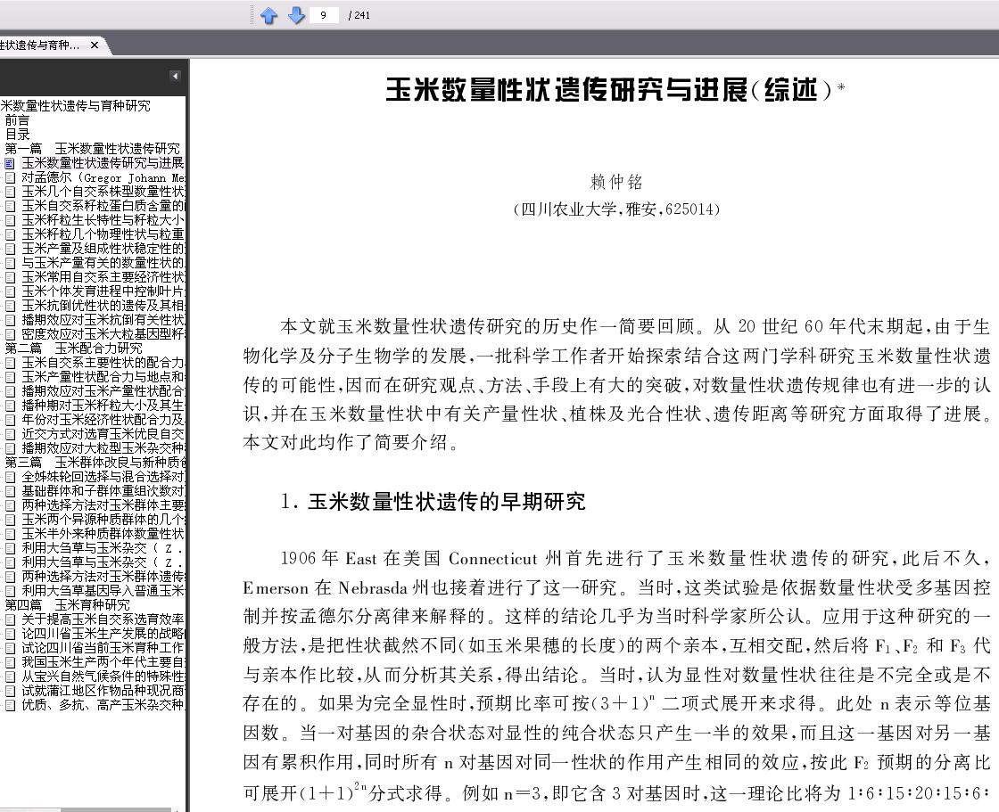This screenshot has width=999, height=812.
Task: Close the document tab
Action: [95, 45]
